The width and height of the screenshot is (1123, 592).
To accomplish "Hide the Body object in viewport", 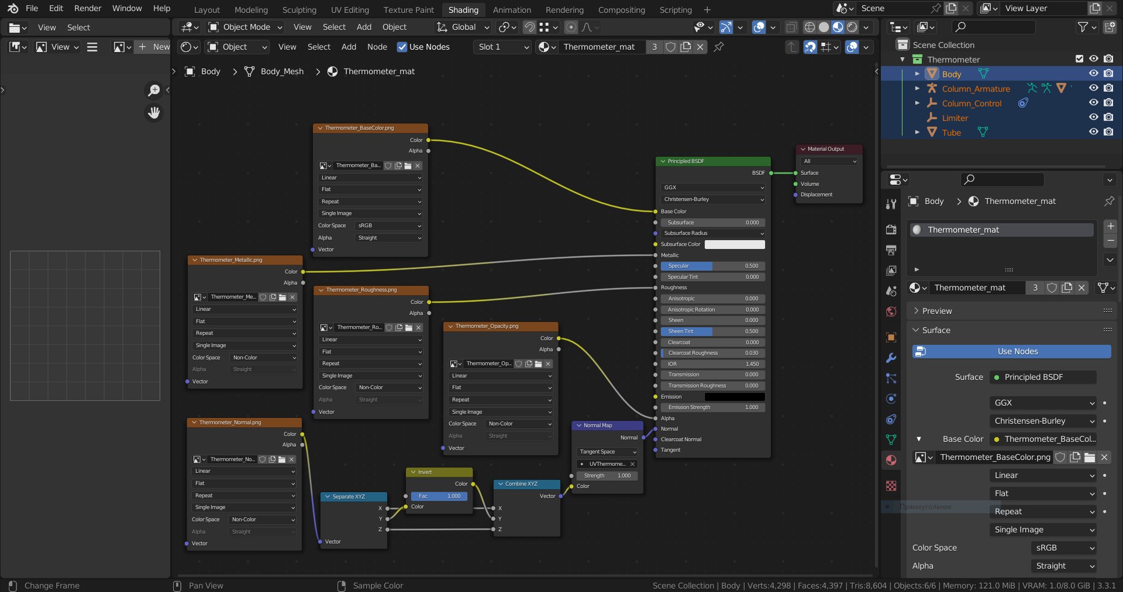I will [1093, 74].
